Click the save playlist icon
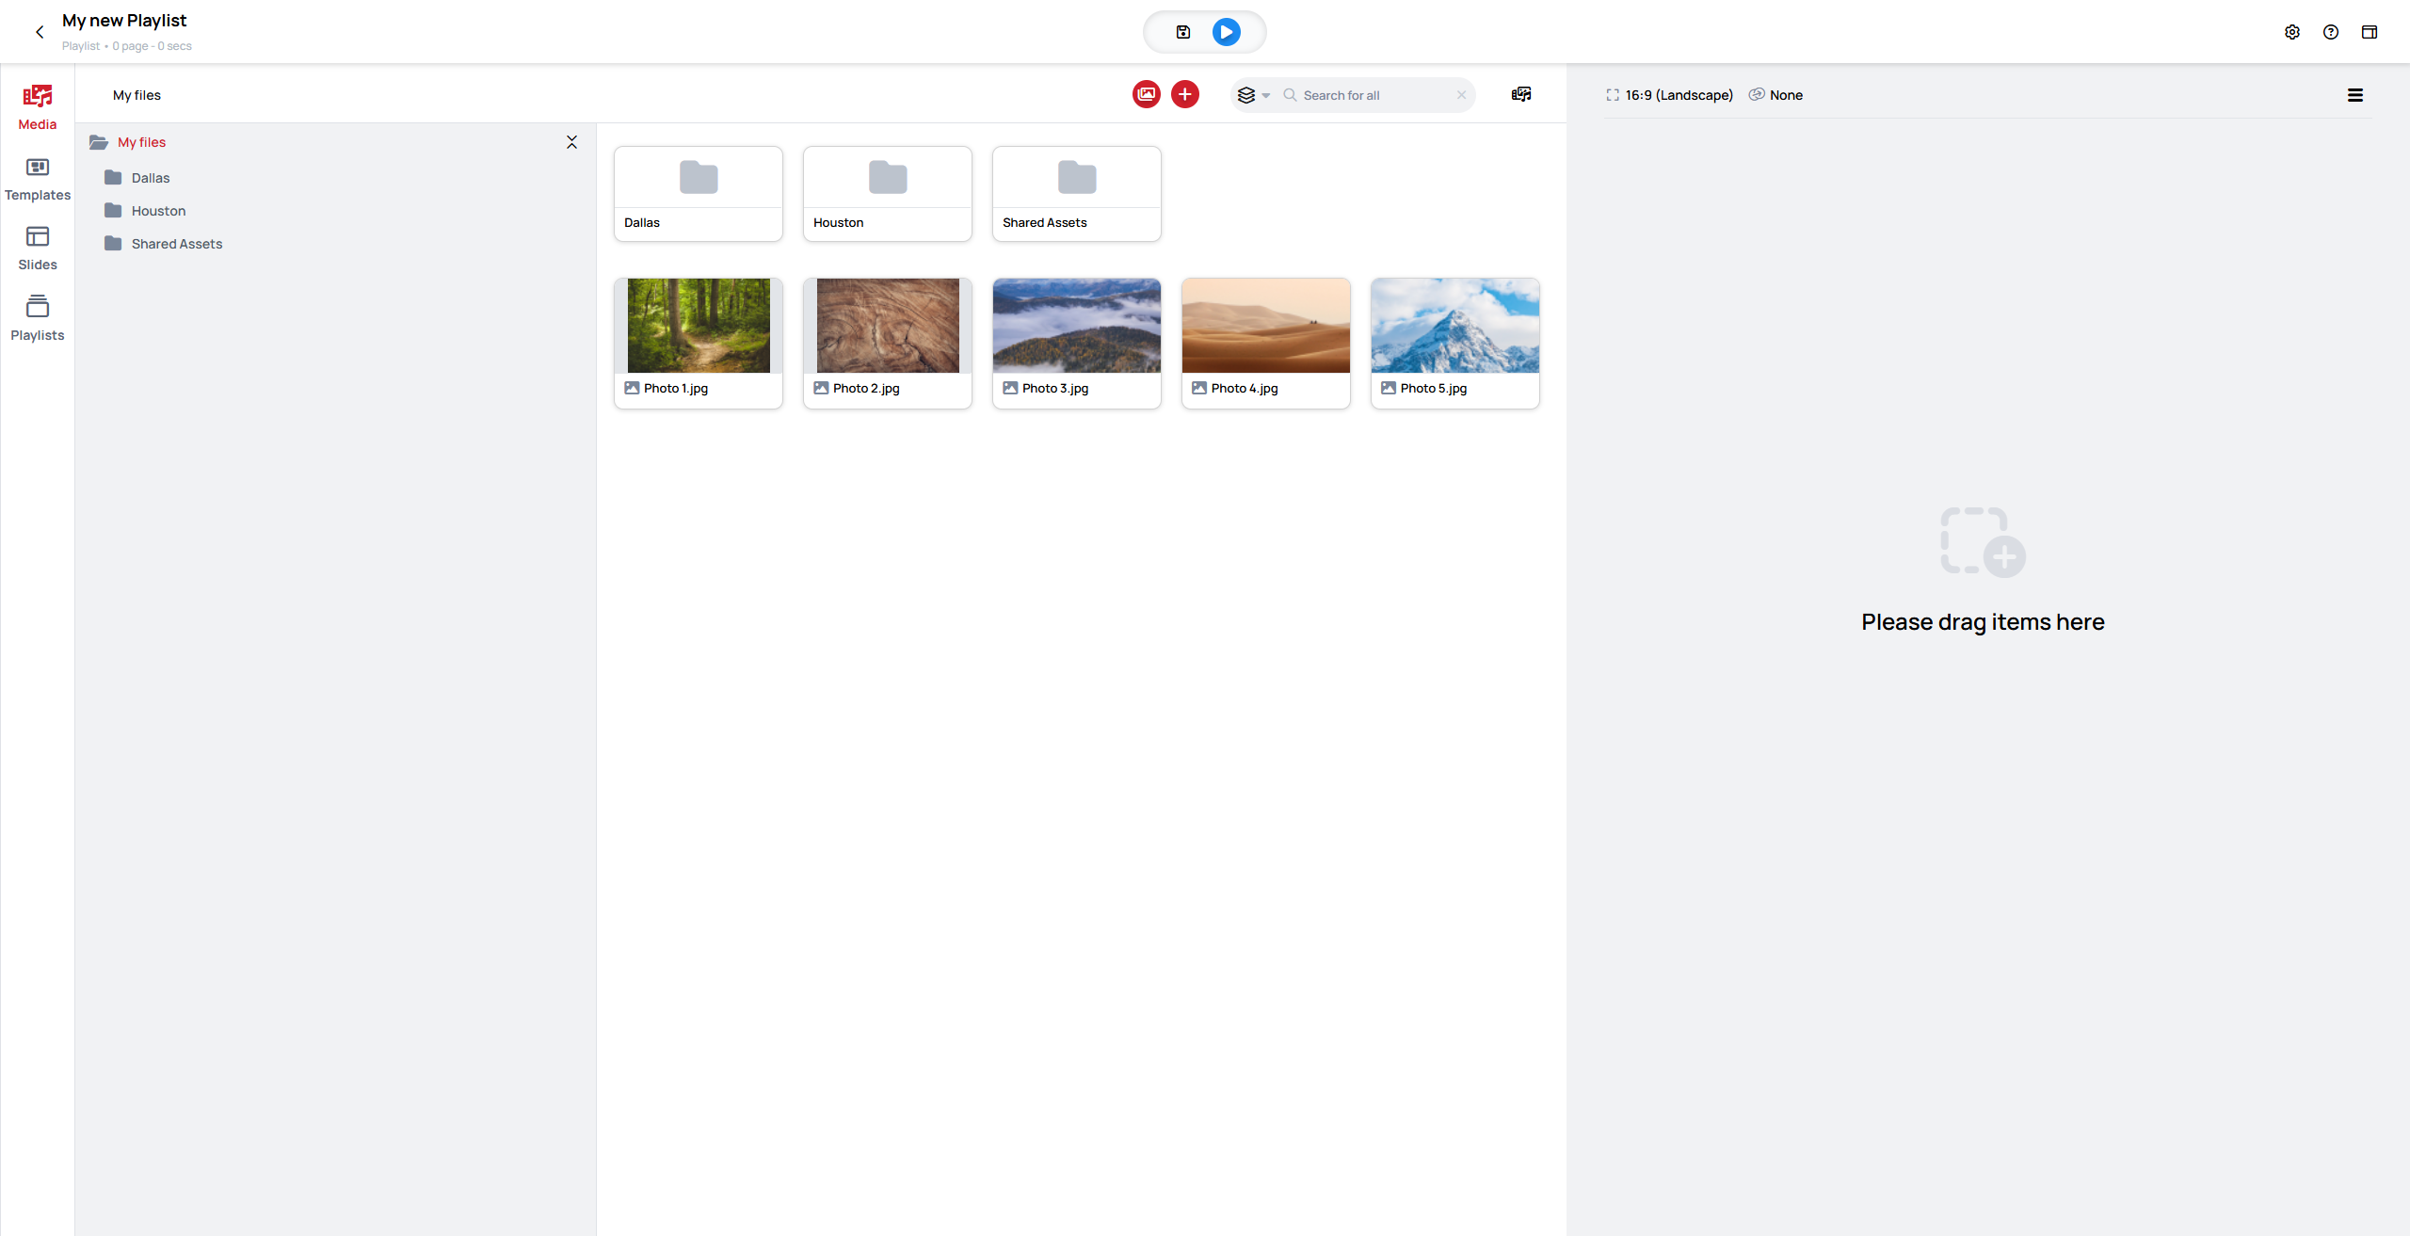This screenshot has height=1236, width=2410. point(1183,32)
